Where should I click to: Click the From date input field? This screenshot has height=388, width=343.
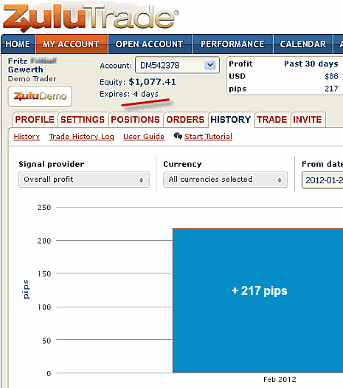322,180
